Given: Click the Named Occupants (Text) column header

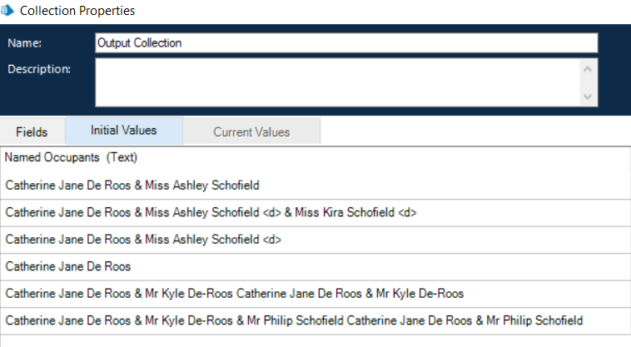Looking at the screenshot, I should coord(71,157).
